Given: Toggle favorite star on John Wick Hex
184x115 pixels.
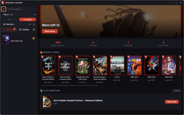Looking at the screenshot, I should [33, 38].
